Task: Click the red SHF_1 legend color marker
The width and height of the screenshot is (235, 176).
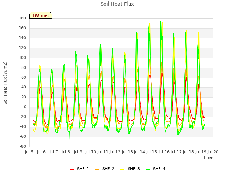Action: coord(72,169)
